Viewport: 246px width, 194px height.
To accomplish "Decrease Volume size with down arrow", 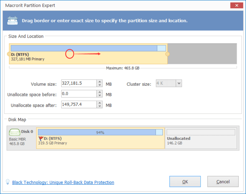I will 100,85.
